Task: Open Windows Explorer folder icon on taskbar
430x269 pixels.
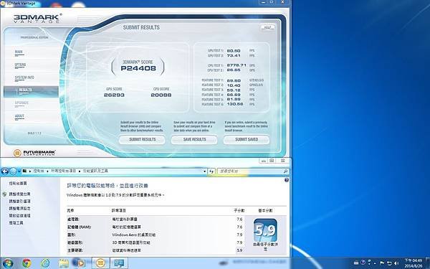Action: [64, 263]
